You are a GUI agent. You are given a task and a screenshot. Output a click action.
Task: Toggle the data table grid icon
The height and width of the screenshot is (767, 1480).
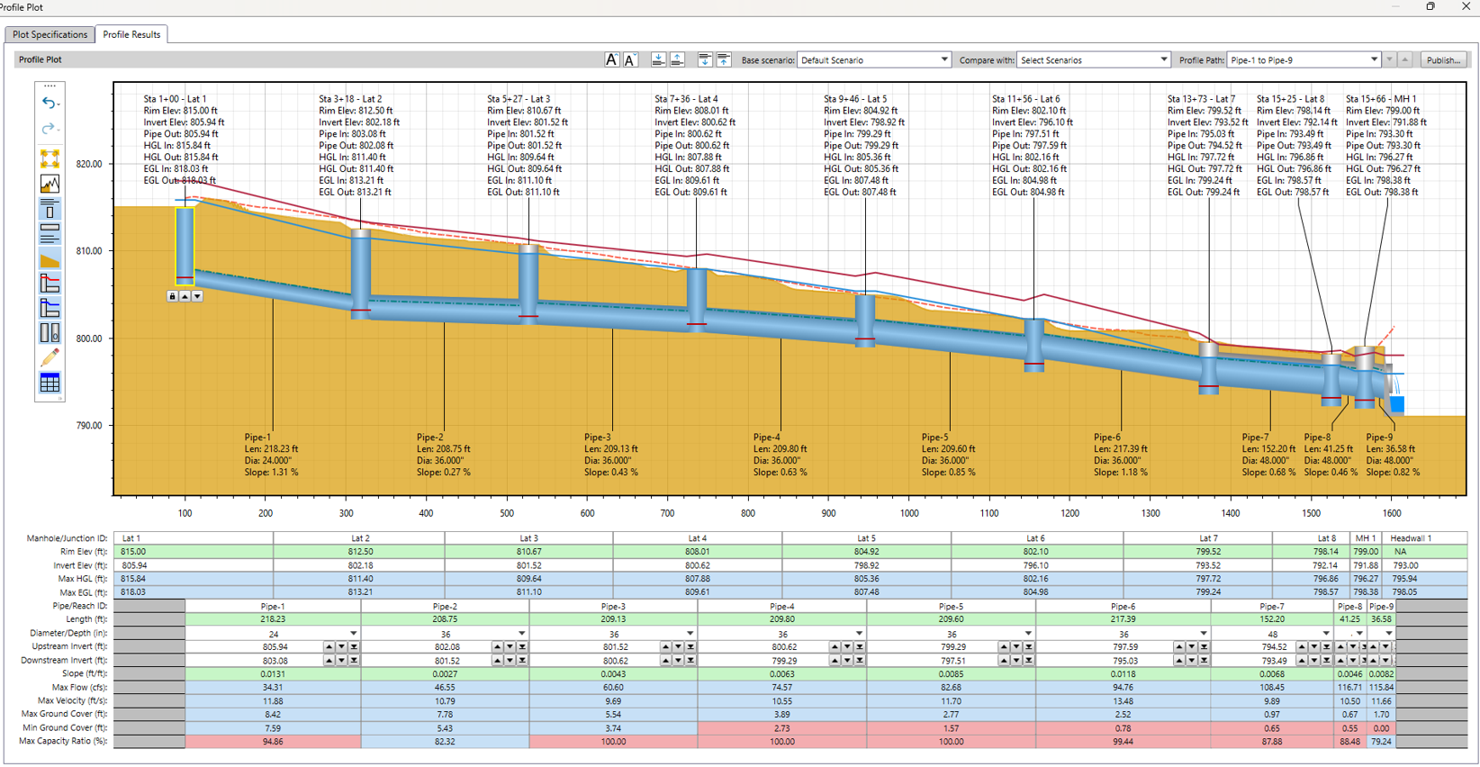50,383
